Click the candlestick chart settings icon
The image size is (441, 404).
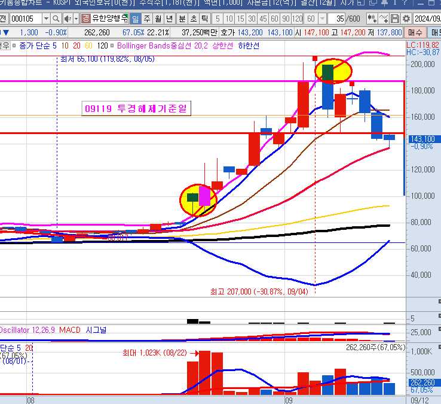(372, 19)
